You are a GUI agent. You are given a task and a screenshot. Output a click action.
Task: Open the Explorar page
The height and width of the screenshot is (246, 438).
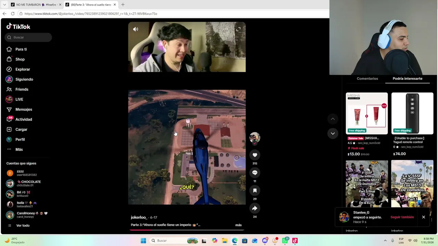point(23,69)
